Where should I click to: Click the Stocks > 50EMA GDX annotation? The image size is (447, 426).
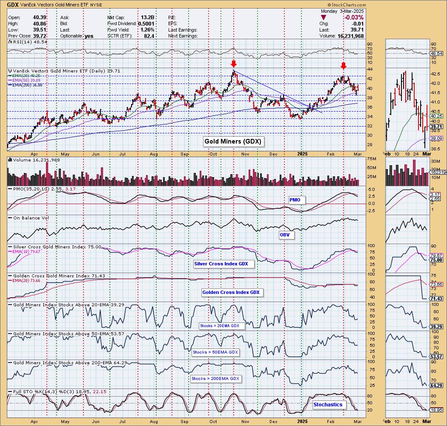point(215,352)
